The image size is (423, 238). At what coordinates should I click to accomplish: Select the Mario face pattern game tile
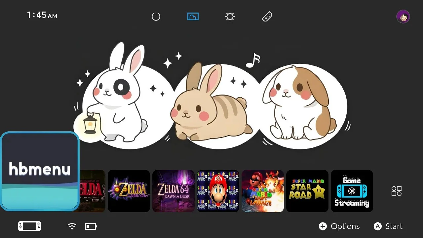(218, 191)
